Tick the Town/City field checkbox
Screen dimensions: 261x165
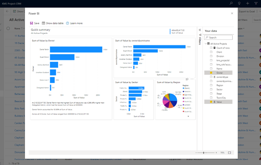(x=211, y=98)
